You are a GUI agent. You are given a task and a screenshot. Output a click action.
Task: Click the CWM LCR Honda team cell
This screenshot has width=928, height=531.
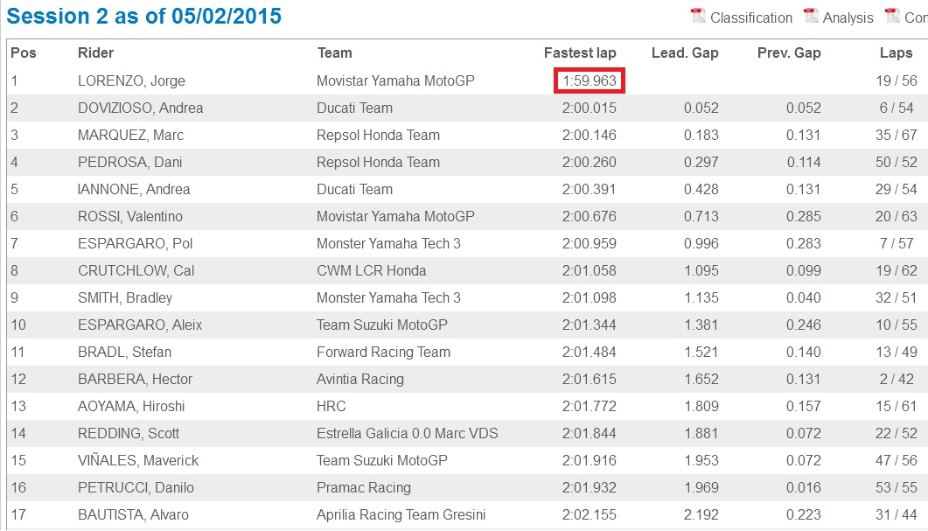371,270
